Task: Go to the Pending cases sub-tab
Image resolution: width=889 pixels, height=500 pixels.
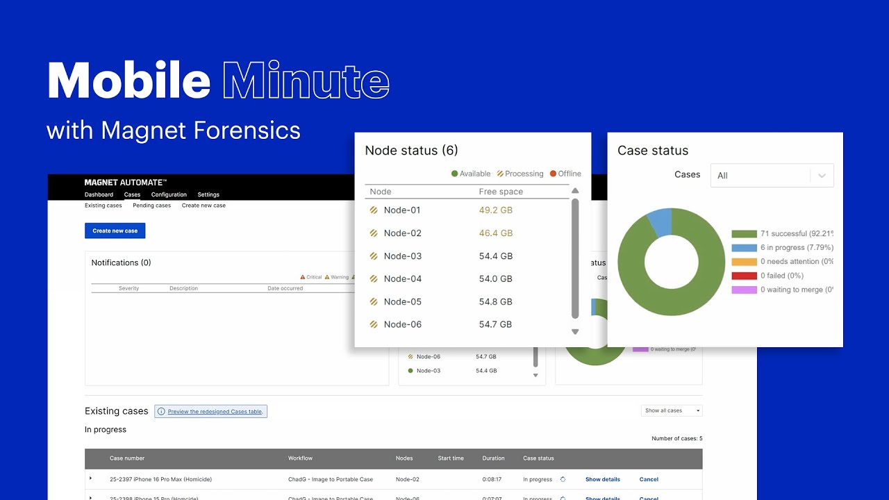Action: point(151,206)
